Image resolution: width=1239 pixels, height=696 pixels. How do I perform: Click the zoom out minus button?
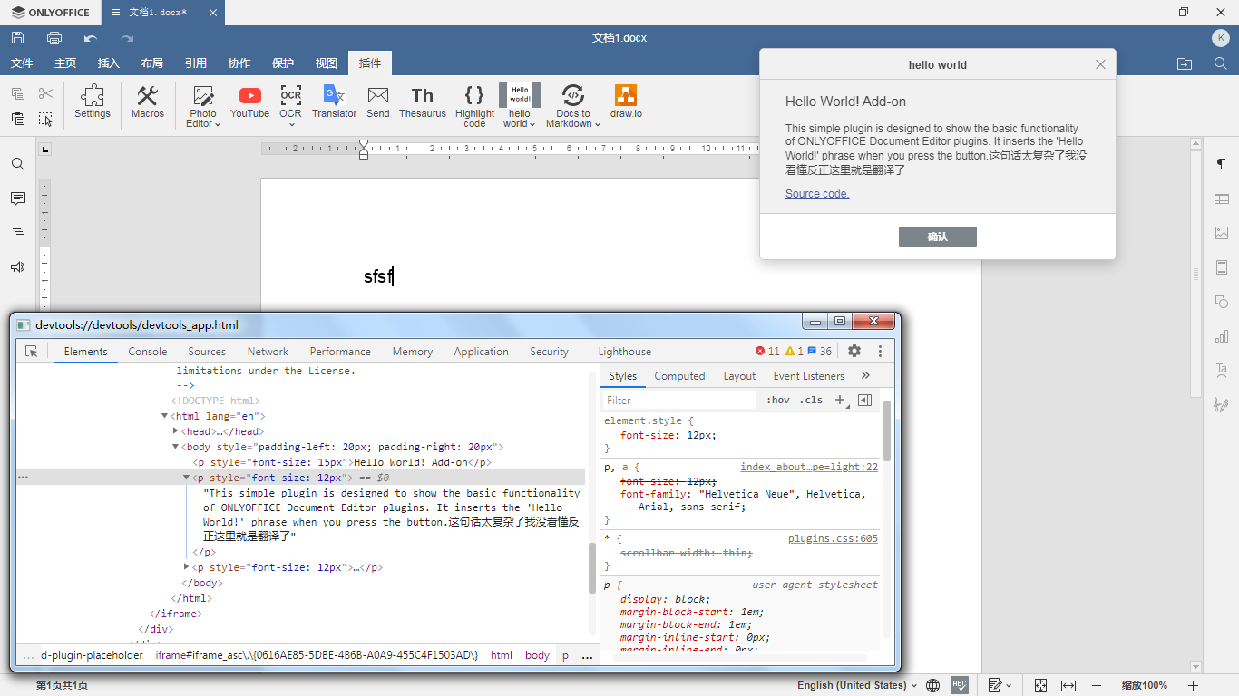tap(1097, 685)
